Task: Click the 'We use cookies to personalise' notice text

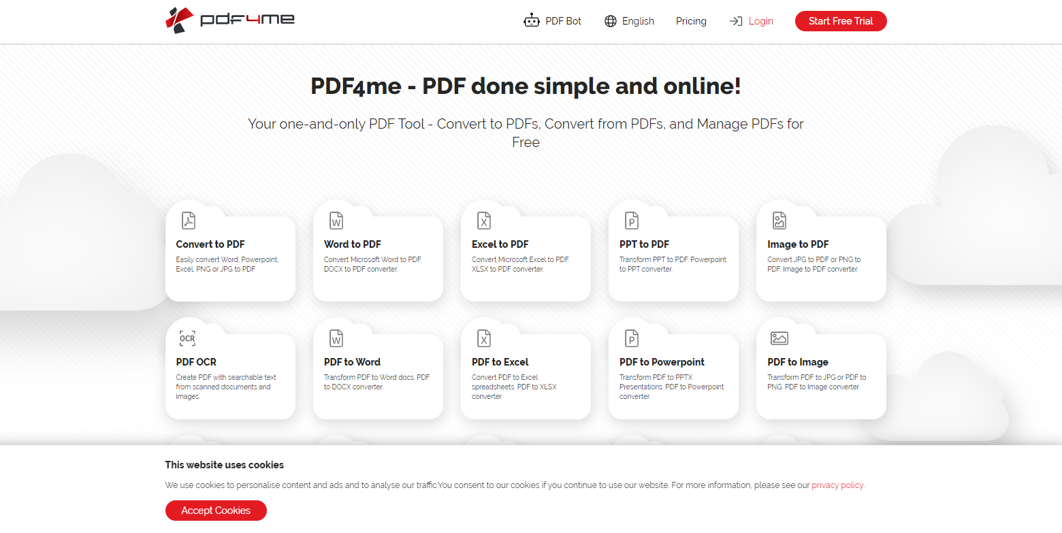Action: [515, 485]
